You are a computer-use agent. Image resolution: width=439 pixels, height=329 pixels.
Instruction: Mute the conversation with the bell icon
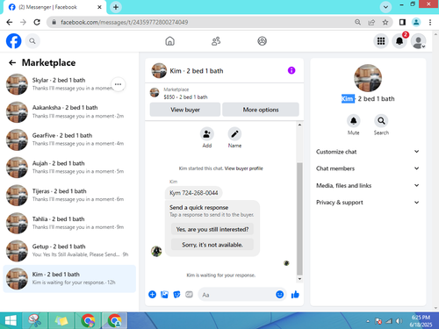pyautogui.click(x=354, y=121)
